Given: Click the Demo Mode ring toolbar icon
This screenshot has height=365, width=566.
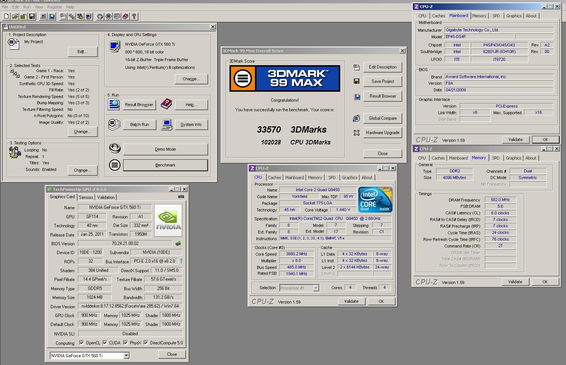Looking at the screenshot, I should point(100,16).
